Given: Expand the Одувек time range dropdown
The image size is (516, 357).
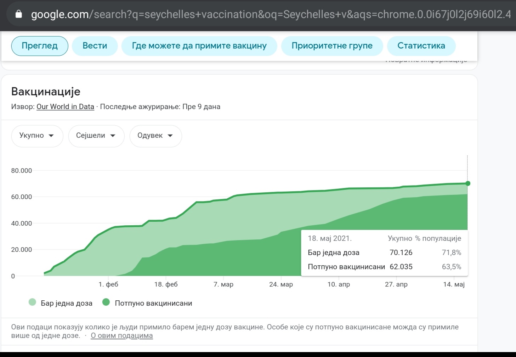Looking at the screenshot, I should click(x=155, y=136).
